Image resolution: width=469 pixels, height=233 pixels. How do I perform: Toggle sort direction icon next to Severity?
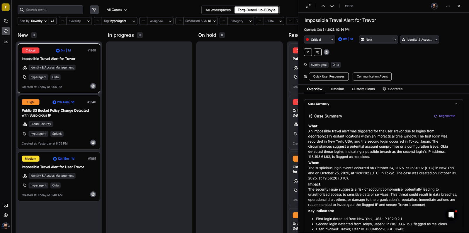click(x=53, y=21)
